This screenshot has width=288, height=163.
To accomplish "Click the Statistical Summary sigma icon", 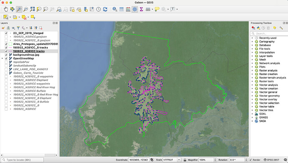I will (141, 9).
